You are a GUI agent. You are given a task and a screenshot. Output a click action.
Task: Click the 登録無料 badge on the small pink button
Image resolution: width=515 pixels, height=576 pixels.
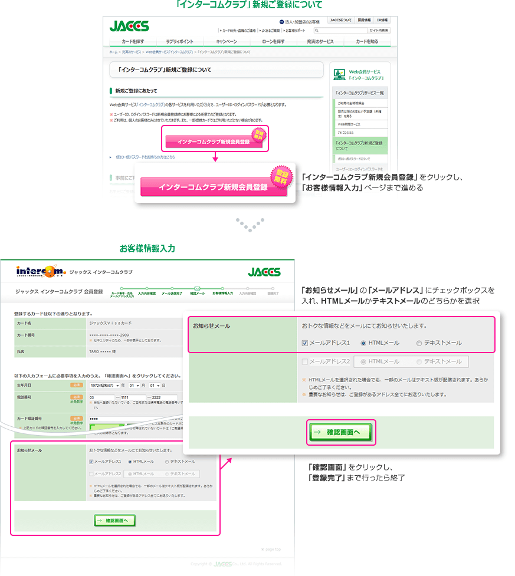[259, 135]
